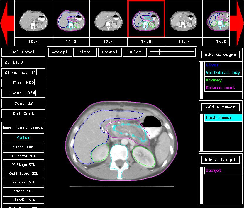Toggle the Fixed? attribute
The image size is (244, 208).
(23, 200)
